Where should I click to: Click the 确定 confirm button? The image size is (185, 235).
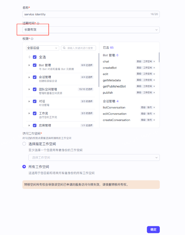[x=153, y=230]
